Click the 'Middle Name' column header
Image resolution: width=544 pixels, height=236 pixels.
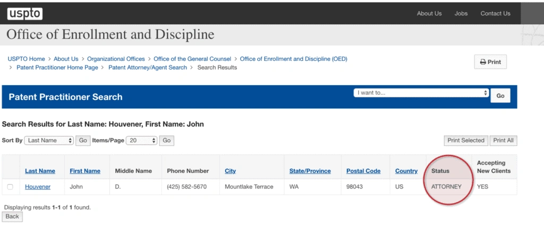(133, 171)
